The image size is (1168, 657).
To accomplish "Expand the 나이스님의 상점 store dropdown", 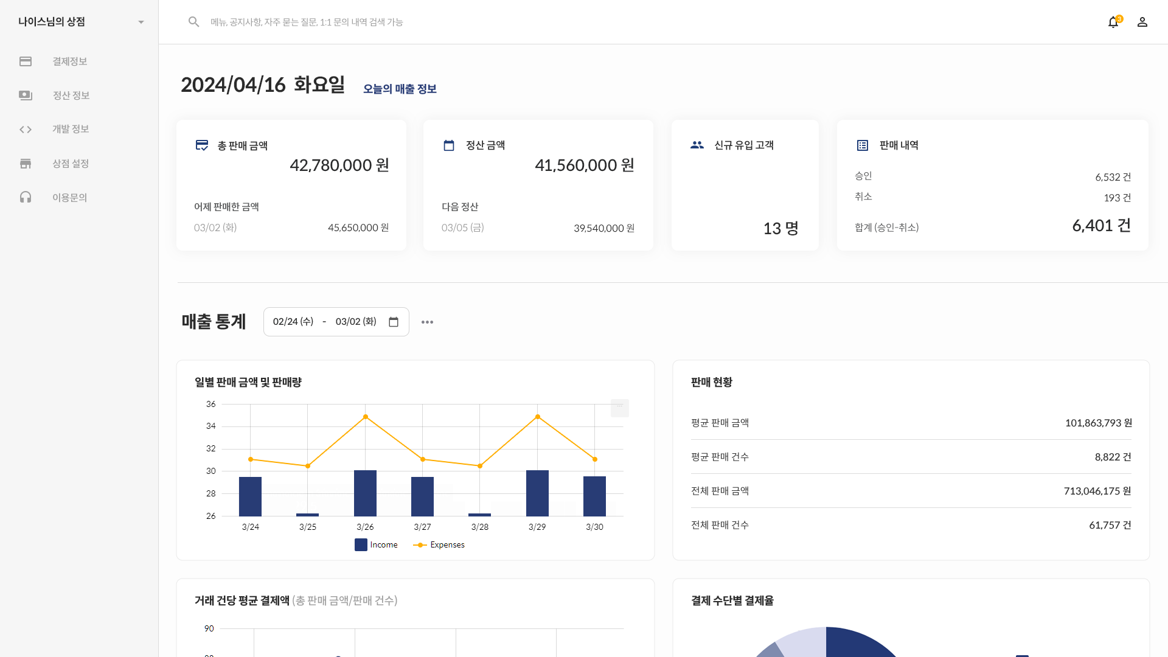I will point(141,22).
